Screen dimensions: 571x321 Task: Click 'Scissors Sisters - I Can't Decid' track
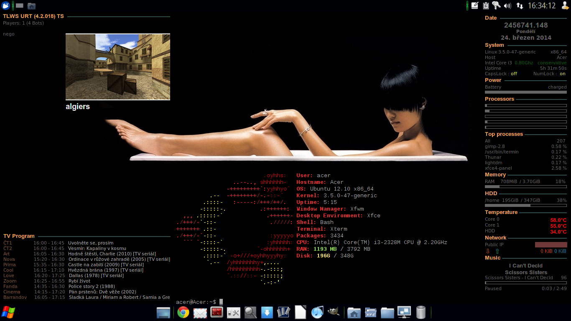point(519,278)
